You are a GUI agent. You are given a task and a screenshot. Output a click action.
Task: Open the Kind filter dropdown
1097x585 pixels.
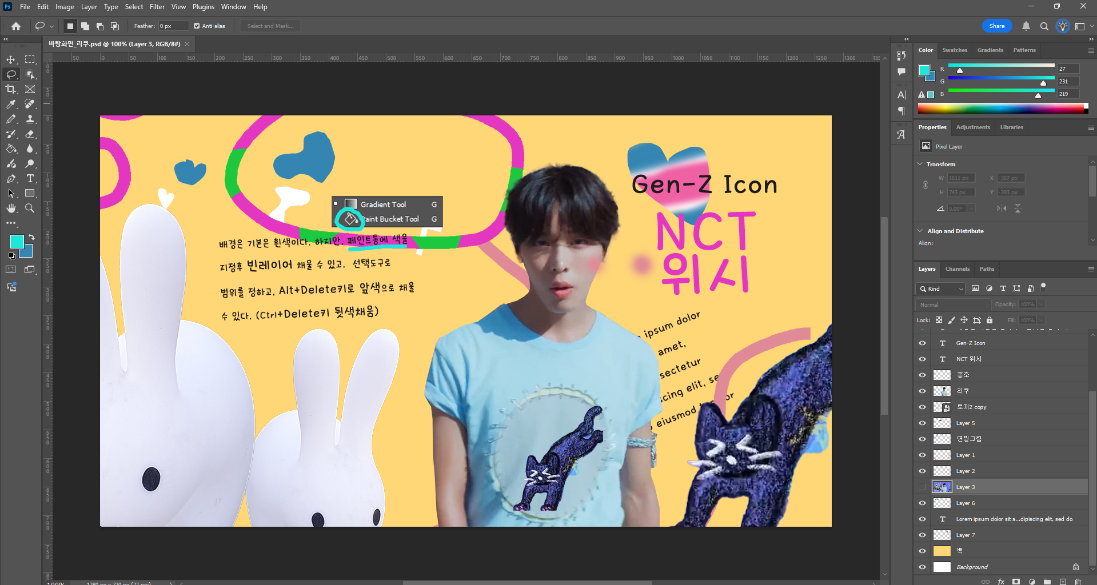pos(940,289)
